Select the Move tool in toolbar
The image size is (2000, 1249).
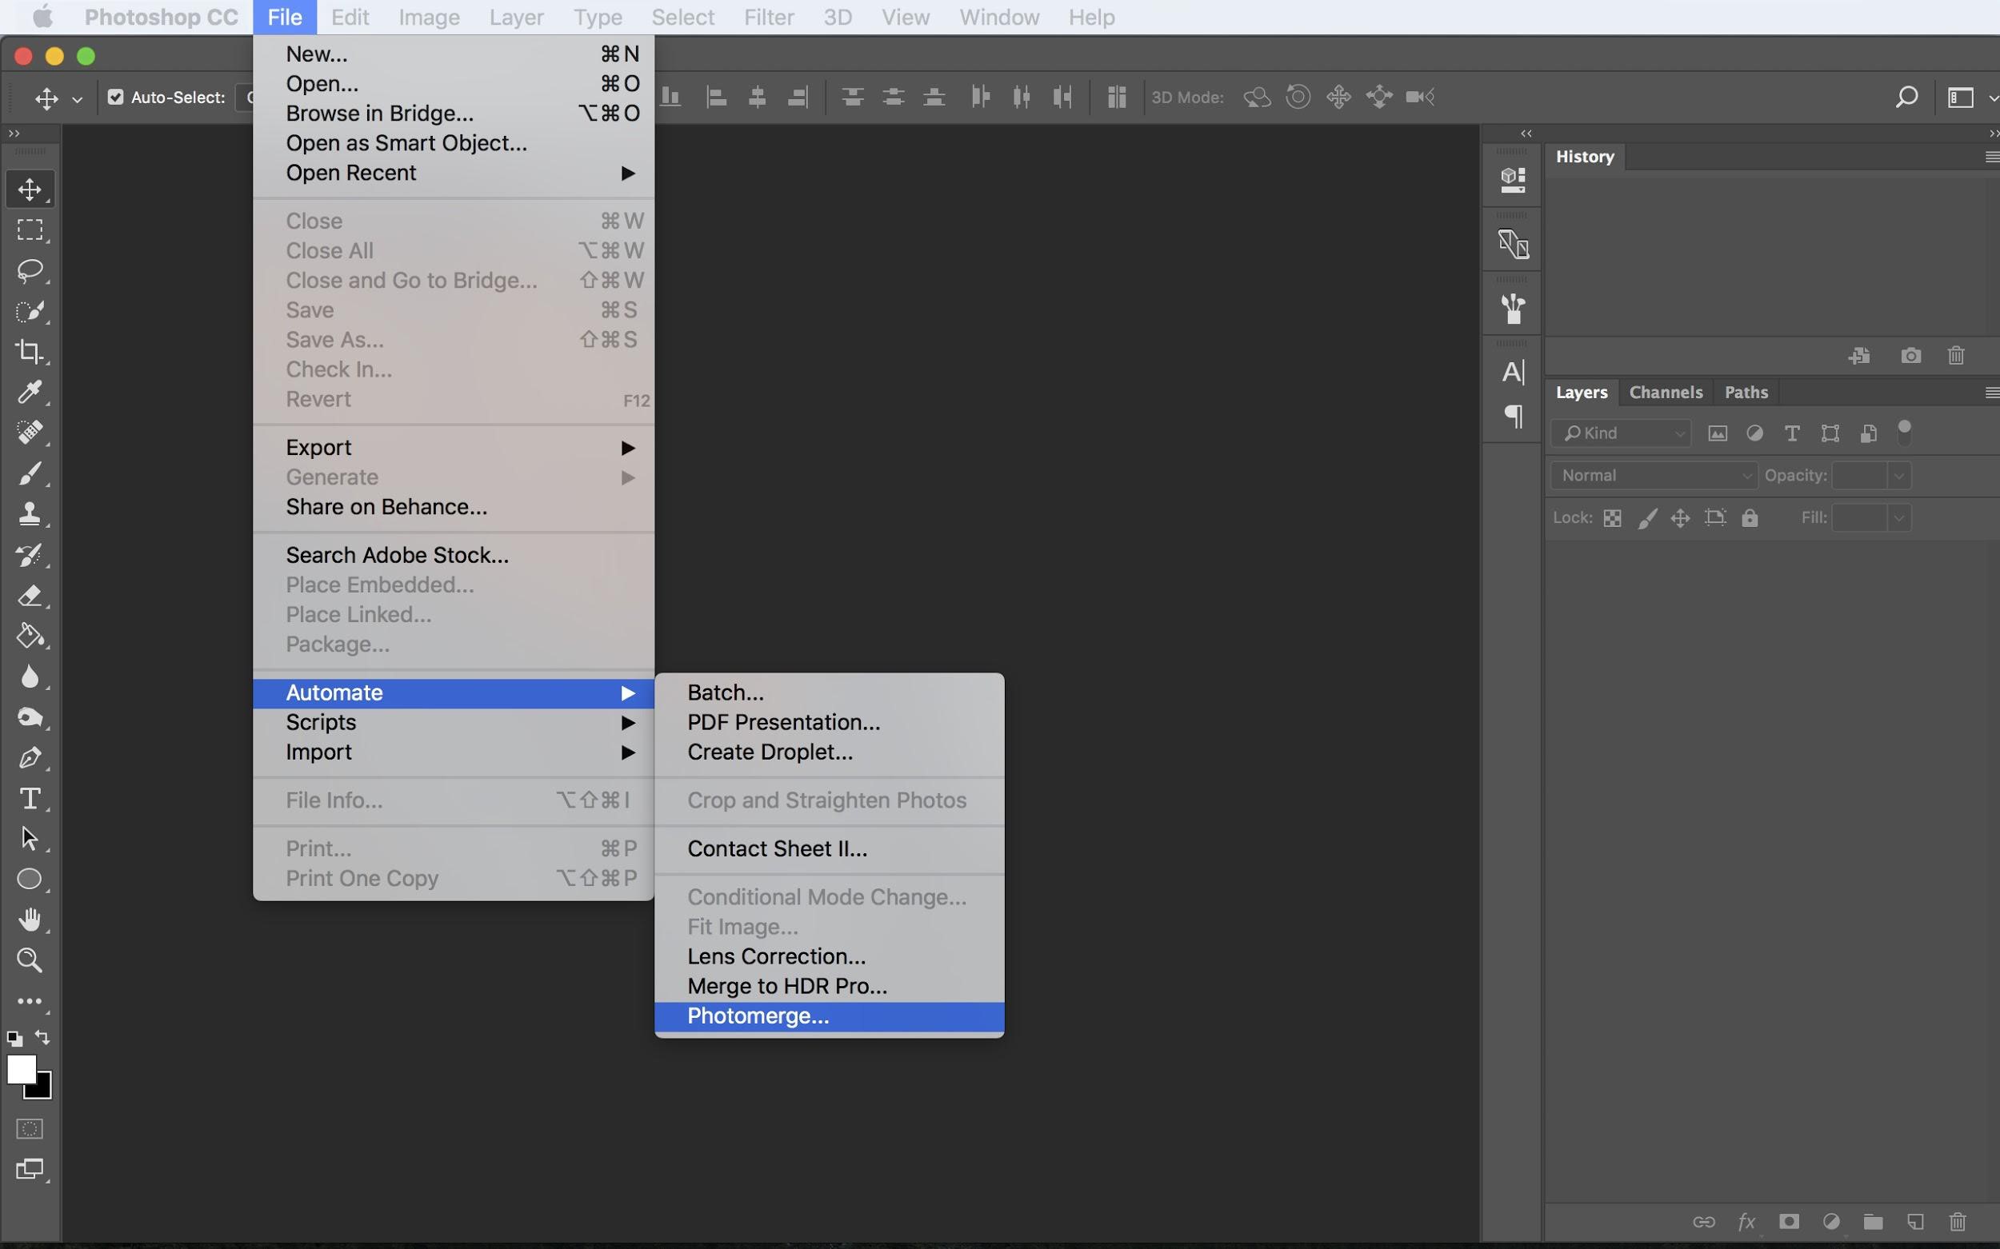(x=30, y=190)
